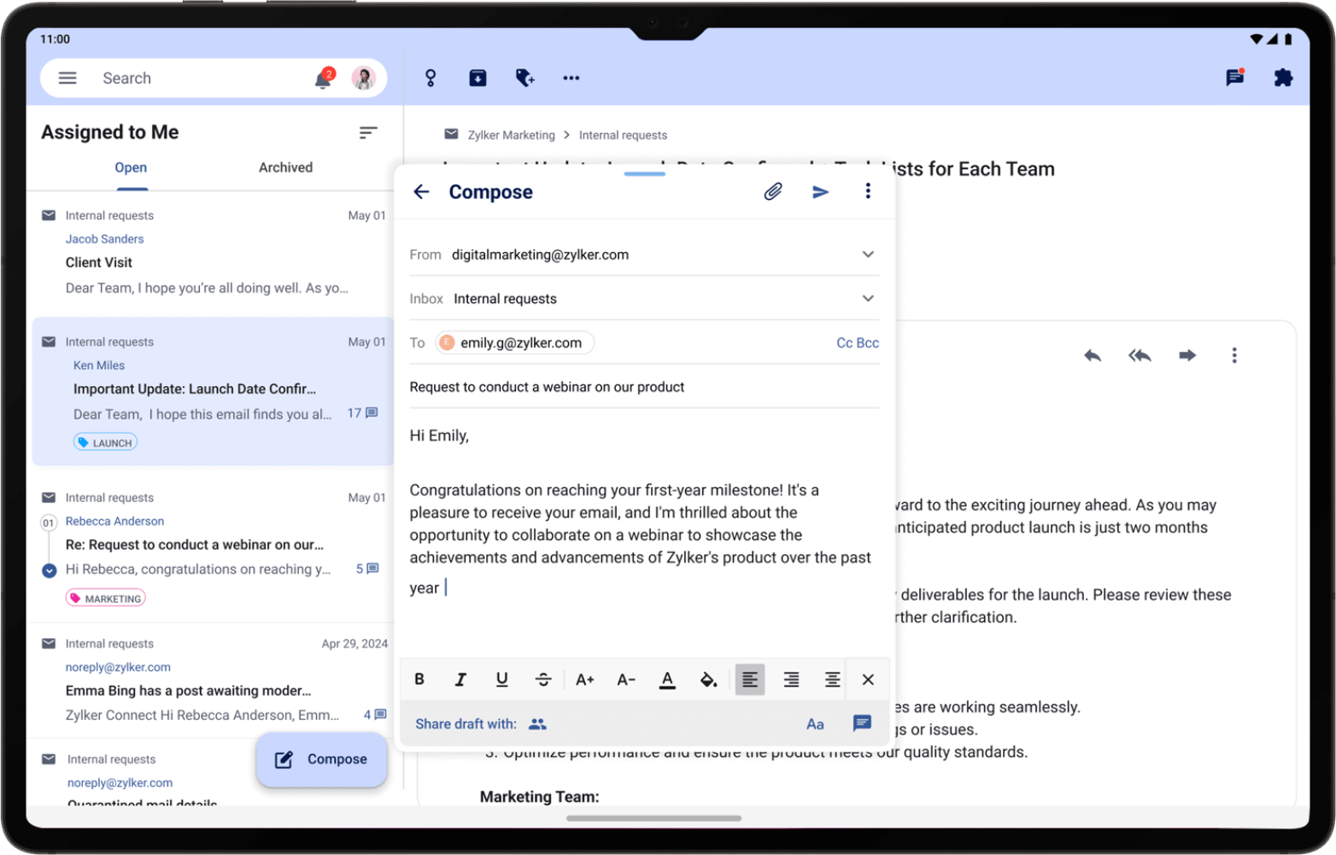Open Re: Request to conduct a webinar email

coord(214,547)
